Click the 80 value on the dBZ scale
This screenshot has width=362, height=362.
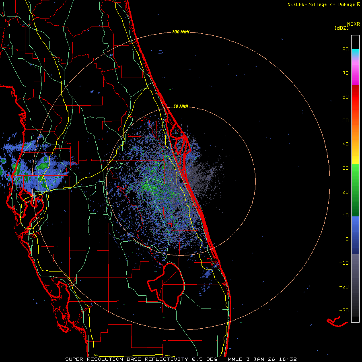[x=346, y=49]
